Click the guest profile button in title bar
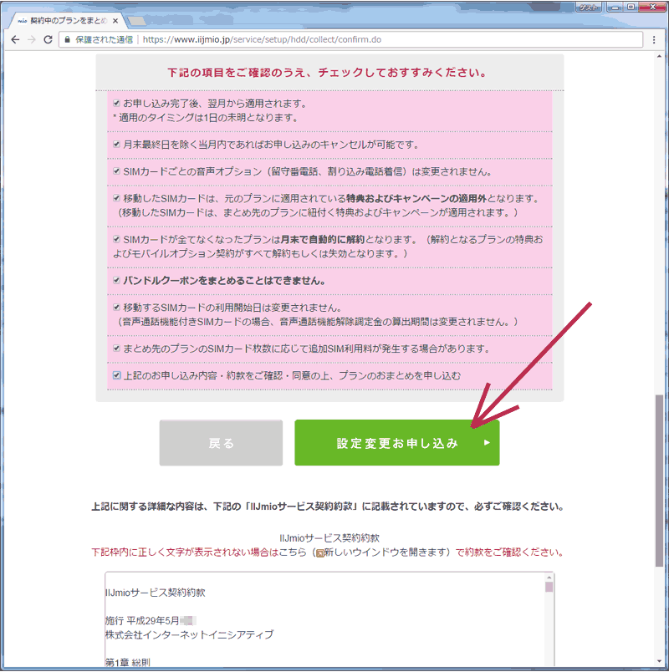Image resolution: width=669 pixels, height=672 pixels. pos(589,6)
